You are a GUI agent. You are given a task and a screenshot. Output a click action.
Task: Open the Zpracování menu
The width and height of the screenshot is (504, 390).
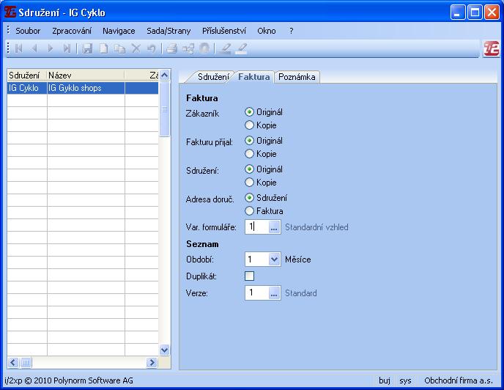[x=72, y=31]
